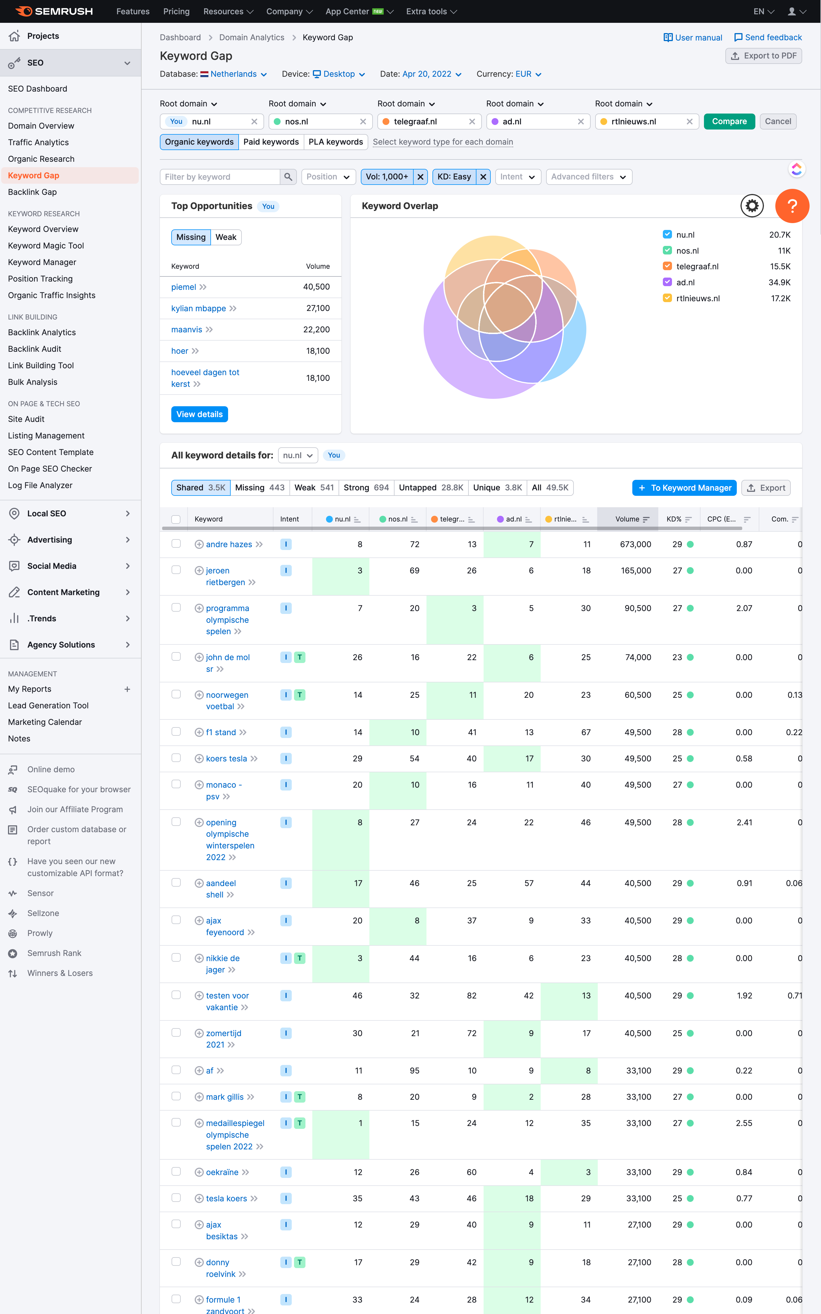Add koers tesla keyword plus icon
Screen dimensions: 821x1314
click(199, 759)
